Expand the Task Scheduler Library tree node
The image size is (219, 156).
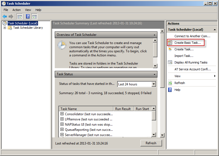click(x=5, y=28)
